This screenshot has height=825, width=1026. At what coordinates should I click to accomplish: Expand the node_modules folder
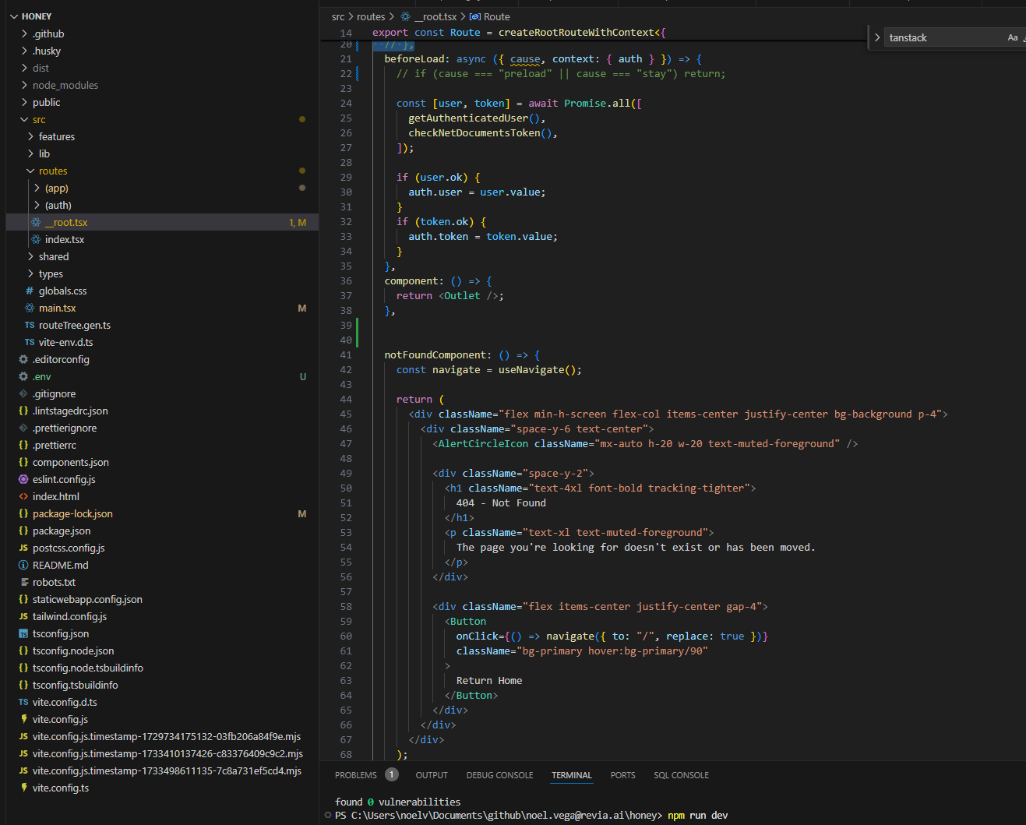tap(24, 85)
